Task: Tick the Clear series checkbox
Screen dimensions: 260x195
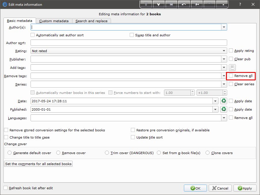Action: pos(231,84)
